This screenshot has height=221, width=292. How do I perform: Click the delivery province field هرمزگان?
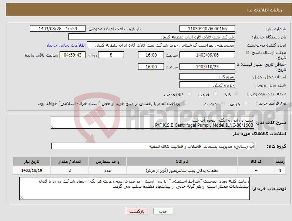[x=207, y=76]
